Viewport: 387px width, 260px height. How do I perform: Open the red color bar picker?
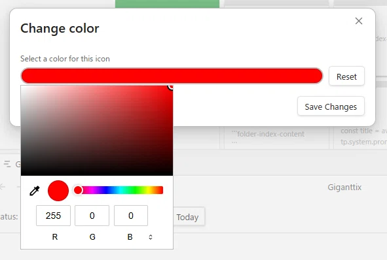tap(172, 76)
